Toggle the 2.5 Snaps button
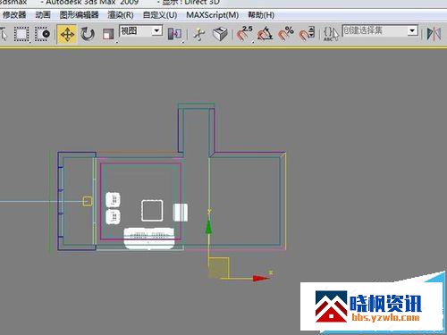 [x=244, y=34]
